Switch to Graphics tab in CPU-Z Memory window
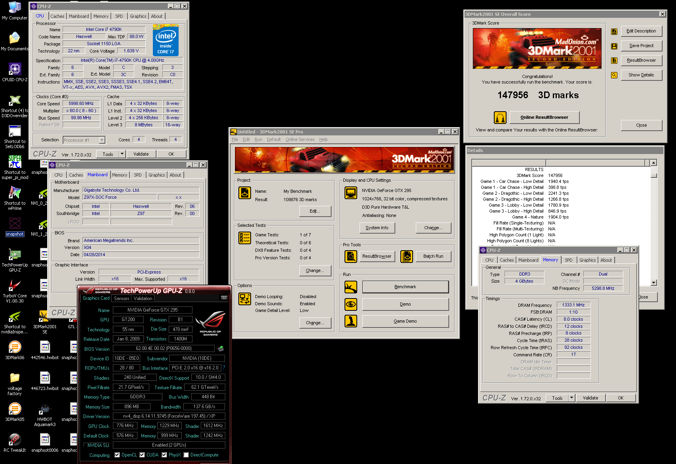 (588, 260)
